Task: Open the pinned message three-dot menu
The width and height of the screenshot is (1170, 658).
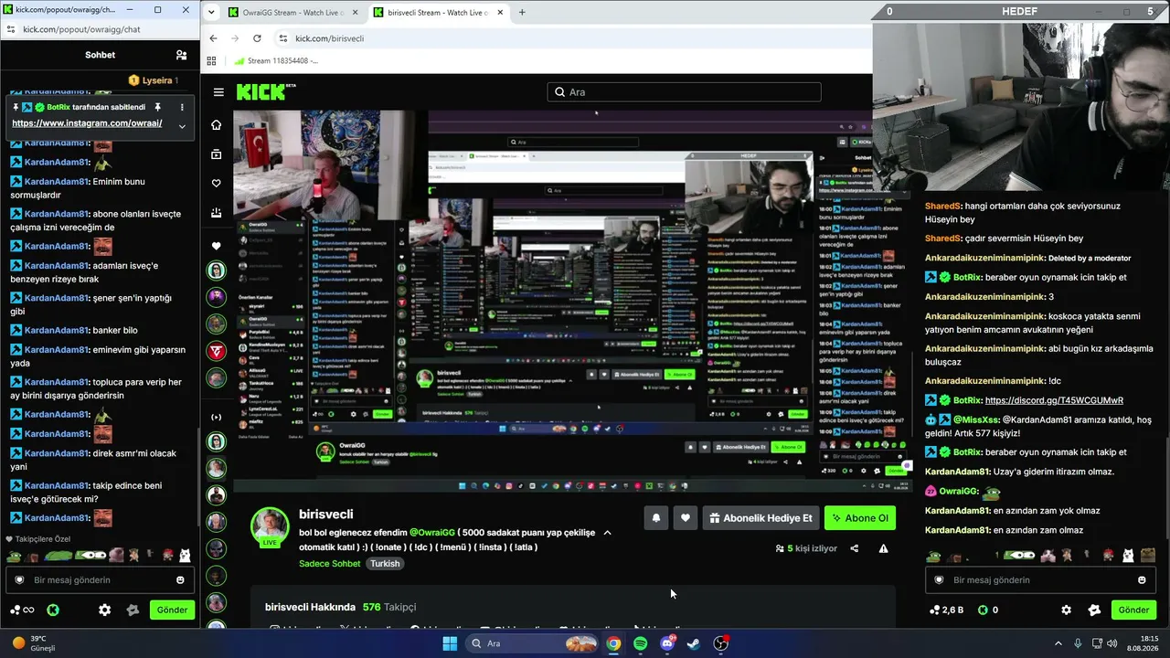Action: pyautogui.click(x=182, y=107)
